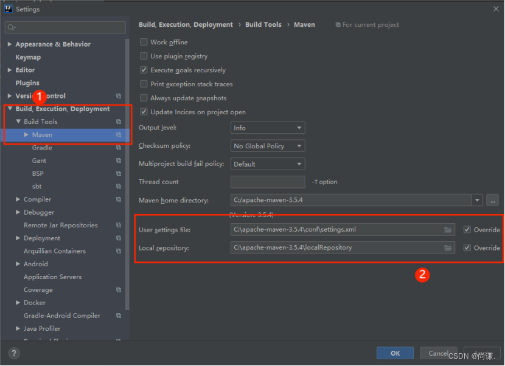Viewport: 505px width, 366px height.
Task: Click For current project icon in breadcrumb
Action: (338, 24)
